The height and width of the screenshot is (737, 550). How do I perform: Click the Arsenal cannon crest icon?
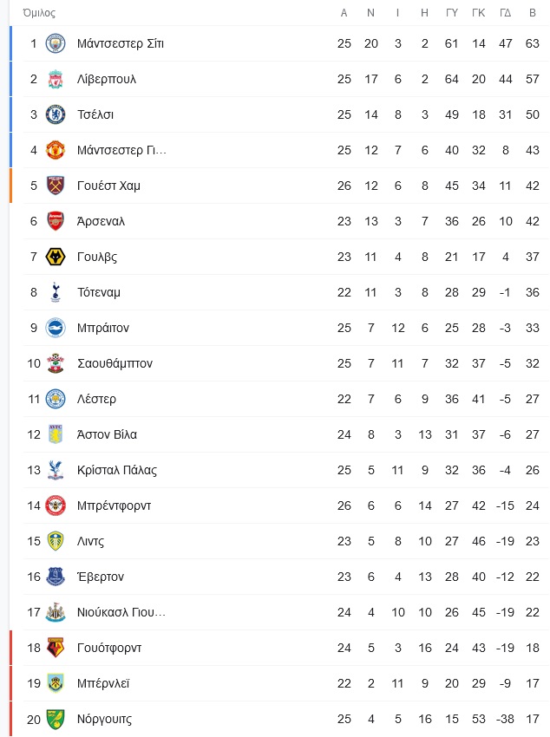click(x=56, y=221)
